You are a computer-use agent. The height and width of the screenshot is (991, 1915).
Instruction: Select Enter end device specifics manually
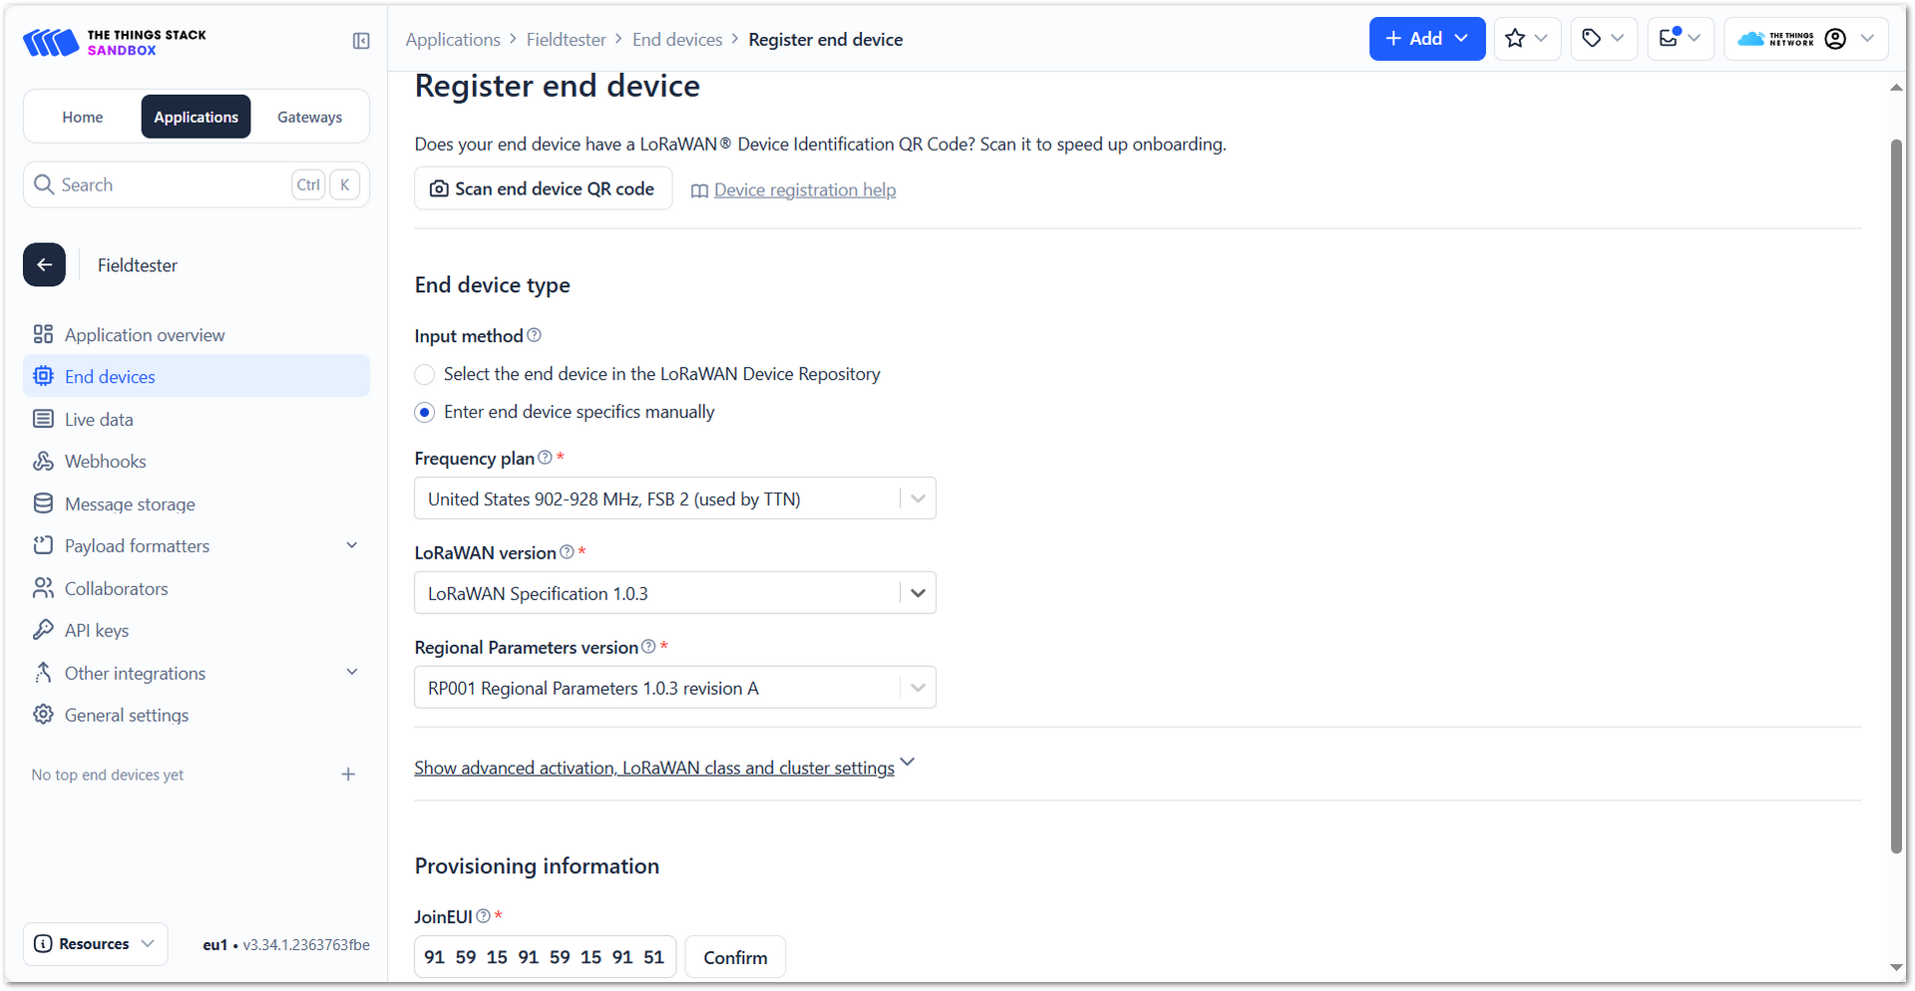point(425,413)
